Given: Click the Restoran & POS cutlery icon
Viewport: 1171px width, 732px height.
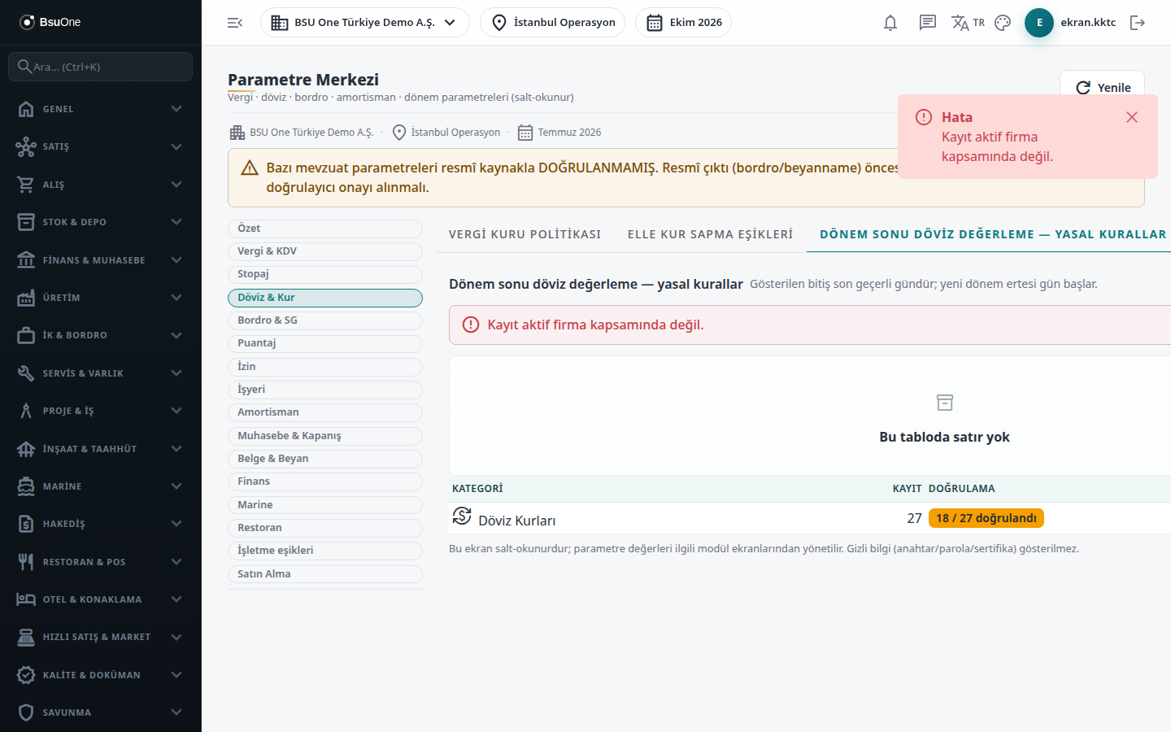Looking at the screenshot, I should 26,562.
